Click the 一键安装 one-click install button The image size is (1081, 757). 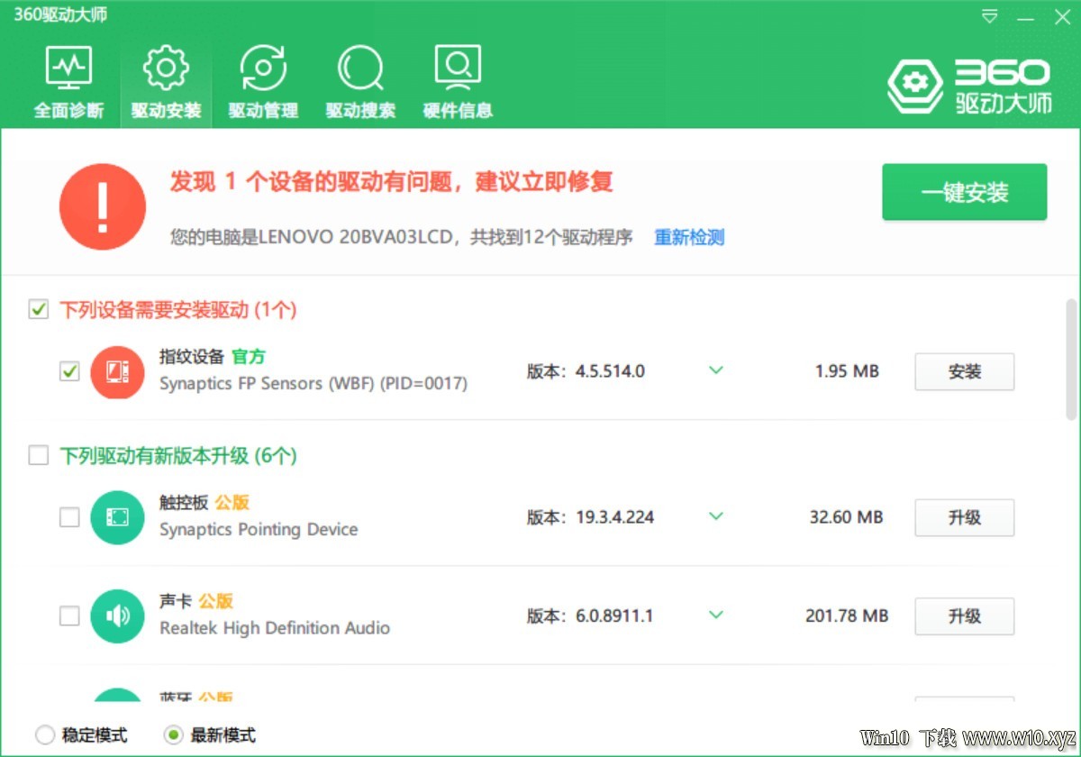(x=964, y=192)
